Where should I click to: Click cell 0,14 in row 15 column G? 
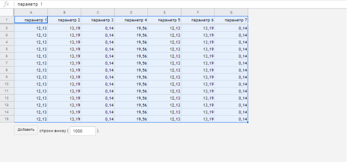pos(231,119)
